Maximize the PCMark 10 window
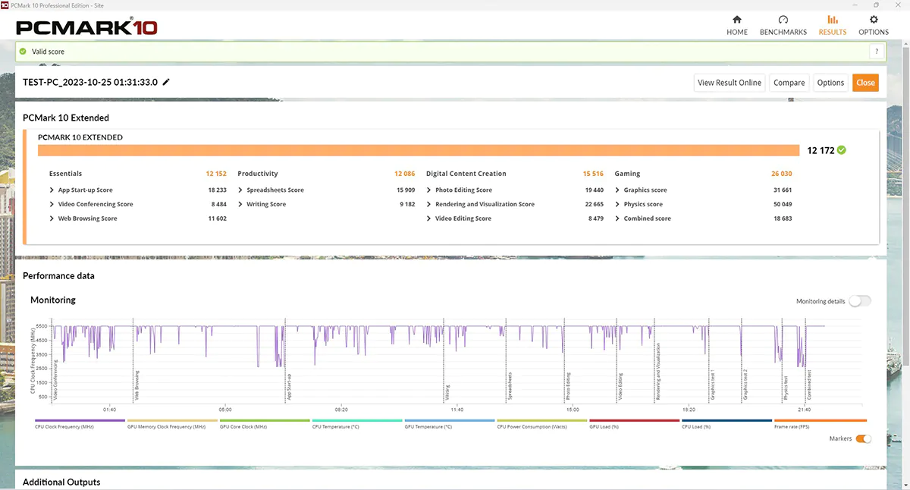Screen dimensions: 910x490 pos(877,5)
